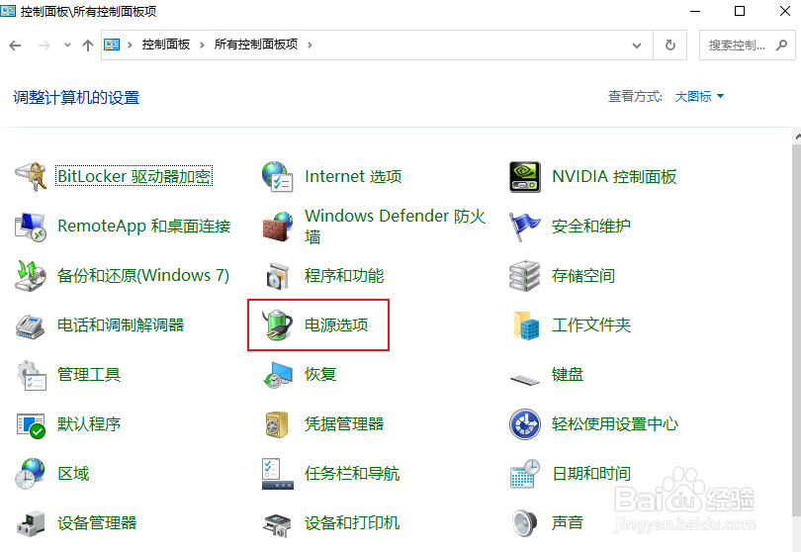801x552 pixels.
Task: Open the 日期和时间 calendar icon
Action: [x=525, y=474]
